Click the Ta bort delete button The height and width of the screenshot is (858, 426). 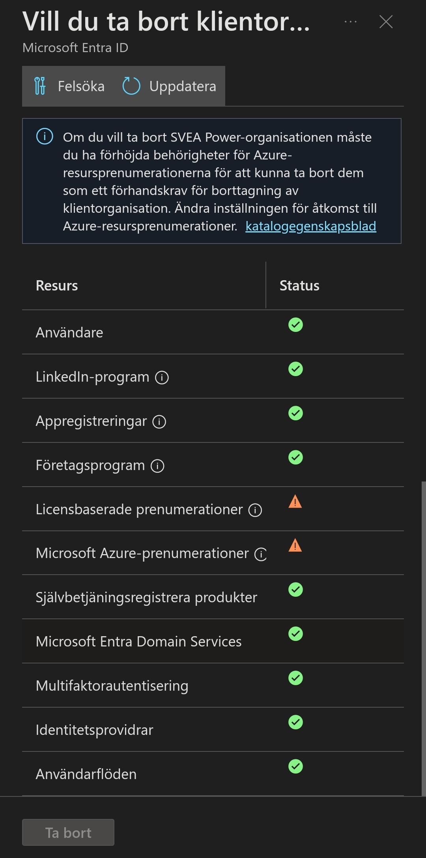[68, 832]
